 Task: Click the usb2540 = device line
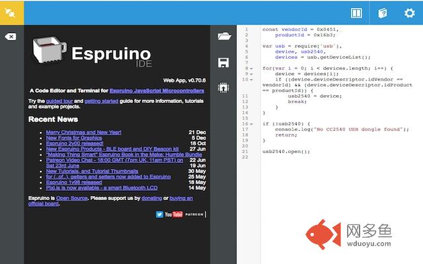315,96
